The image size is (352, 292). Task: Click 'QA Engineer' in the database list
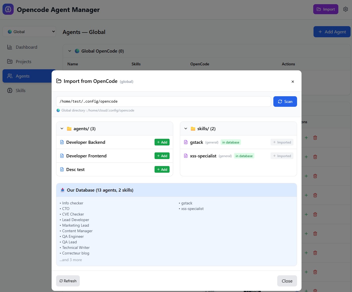tap(73, 236)
